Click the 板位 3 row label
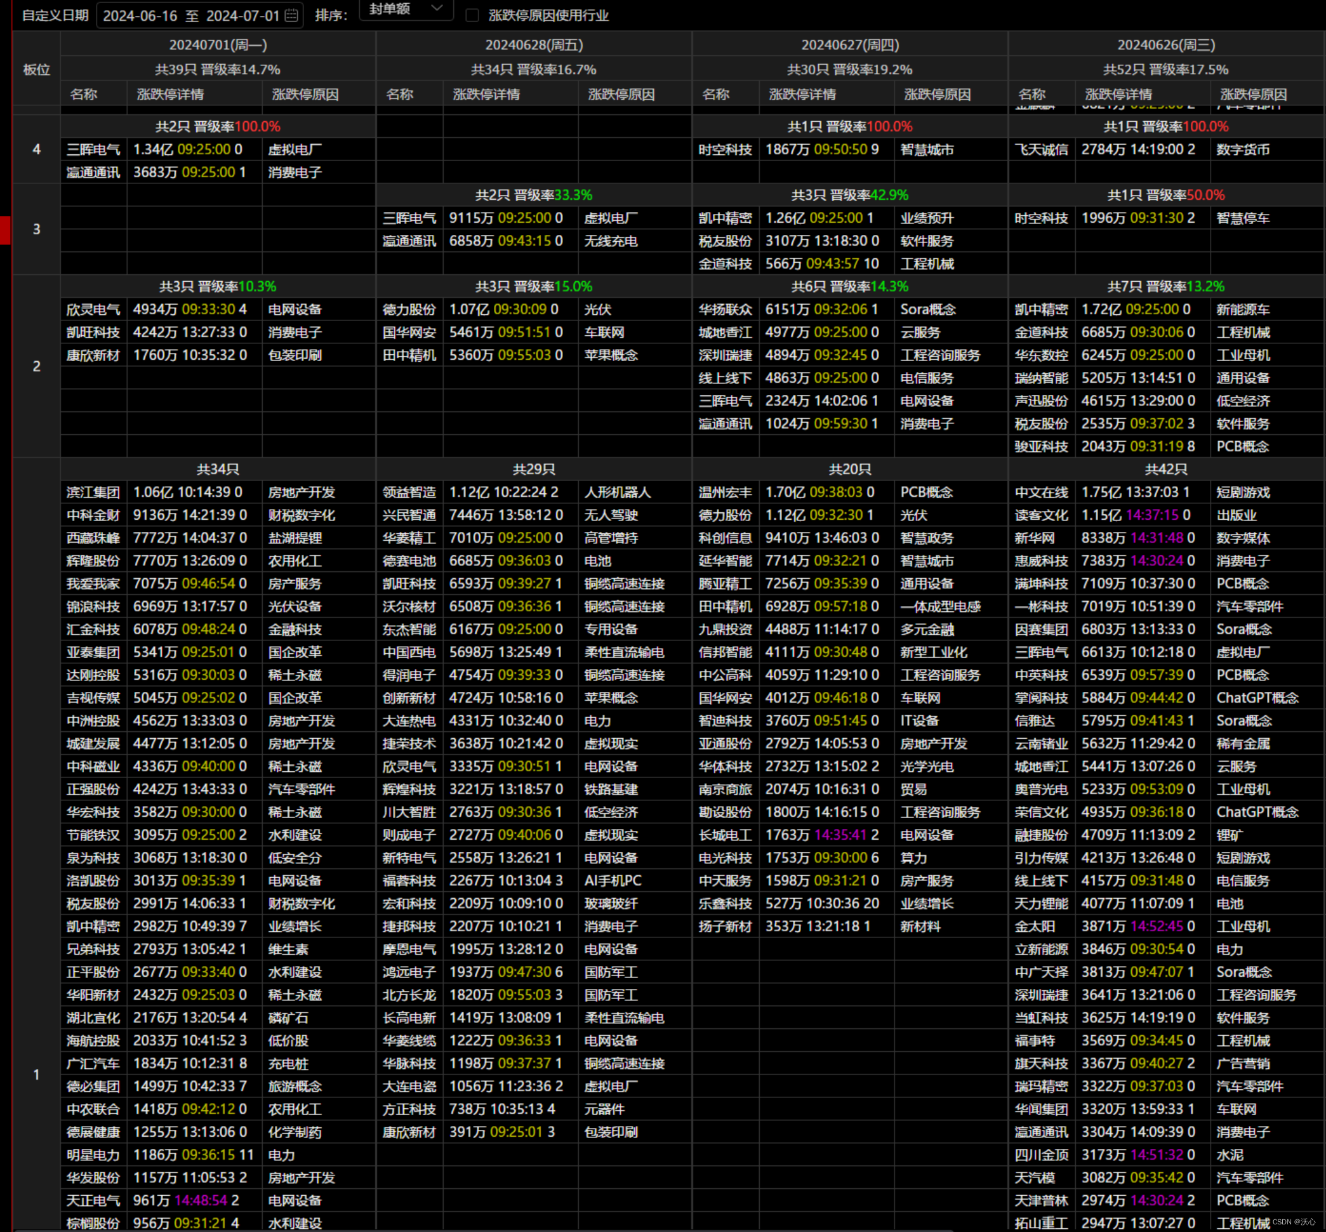The height and width of the screenshot is (1232, 1326). tap(37, 229)
